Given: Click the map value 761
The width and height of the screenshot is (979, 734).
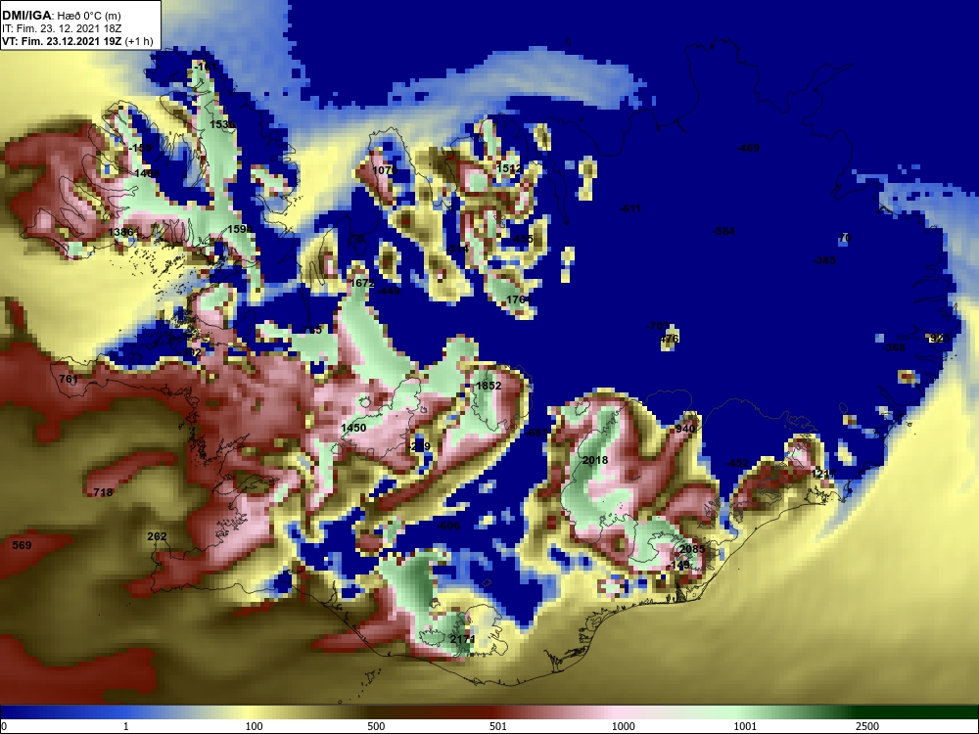Looking at the screenshot, I should pyautogui.click(x=69, y=379).
